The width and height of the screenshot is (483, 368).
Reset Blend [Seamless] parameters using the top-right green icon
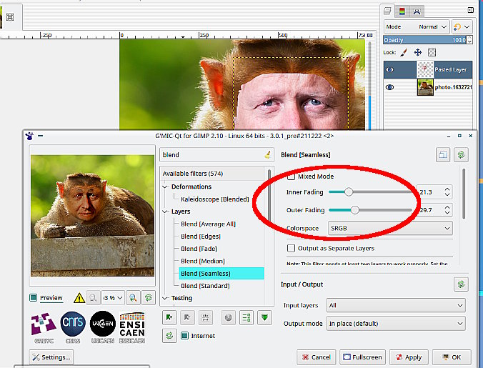[461, 154]
